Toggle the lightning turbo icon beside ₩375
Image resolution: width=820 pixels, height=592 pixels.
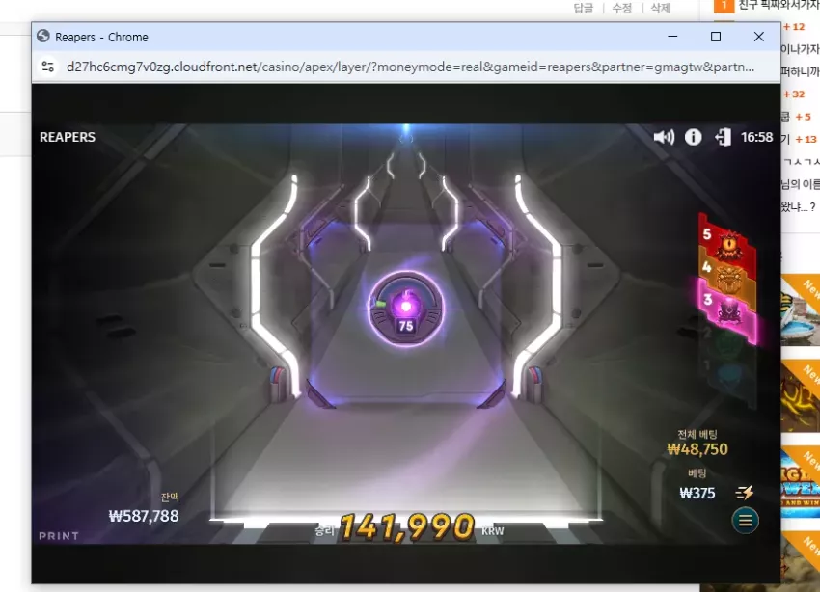[745, 492]
